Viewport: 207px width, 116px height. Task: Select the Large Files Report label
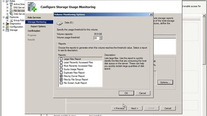coord(72,59)
